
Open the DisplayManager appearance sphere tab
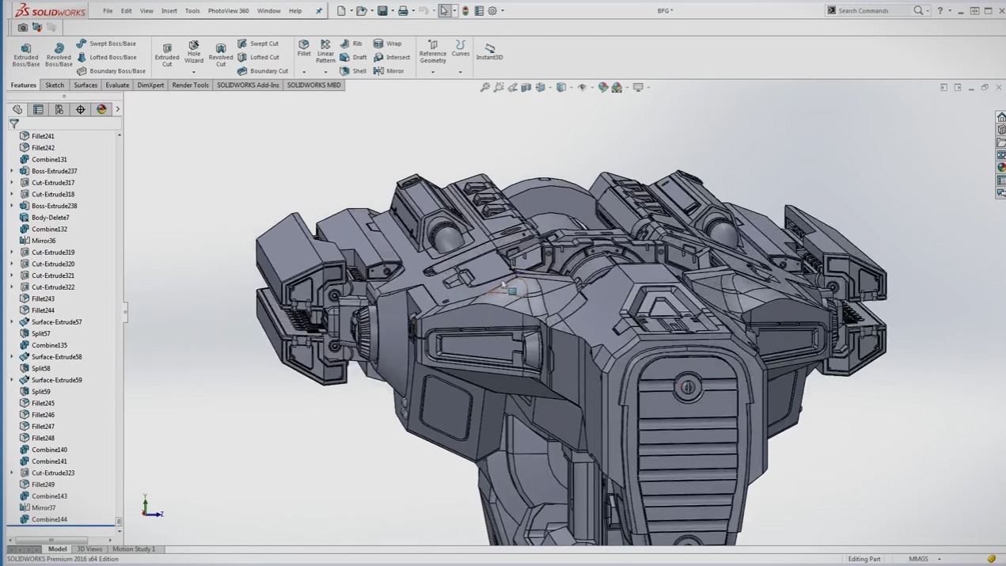101,109
